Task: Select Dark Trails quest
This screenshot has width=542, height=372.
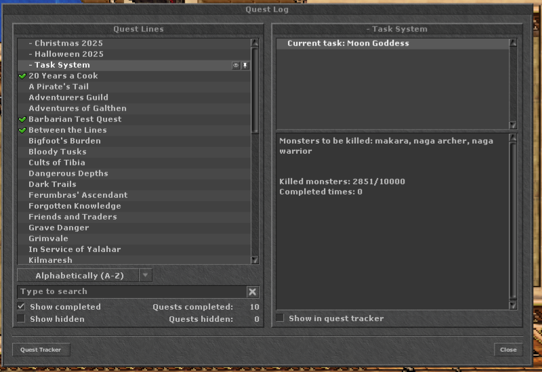Action: pyautogui.click(x=134, y=184)
